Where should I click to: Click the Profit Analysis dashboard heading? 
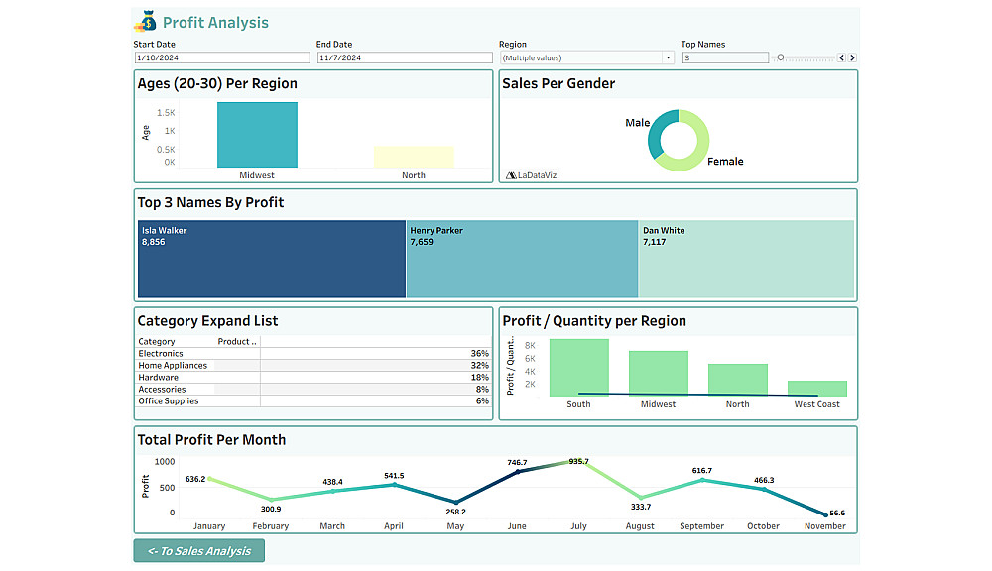215,22
